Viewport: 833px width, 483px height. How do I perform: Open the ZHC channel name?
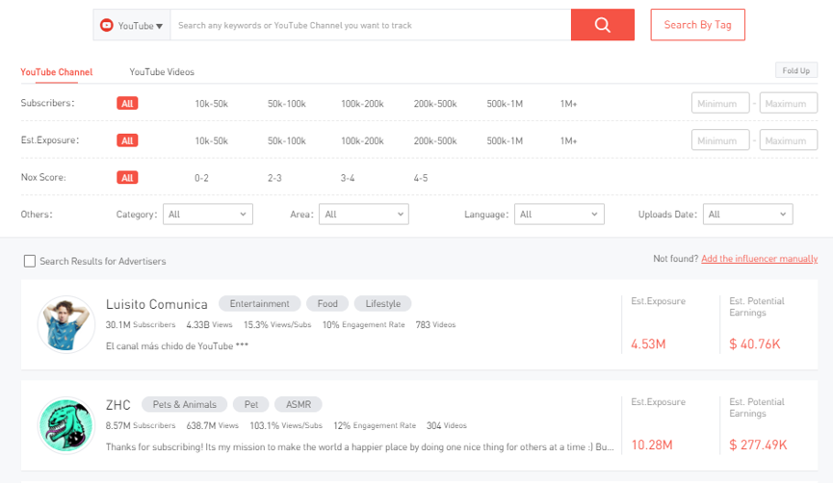pyautogui.click(x=117, y=405)
